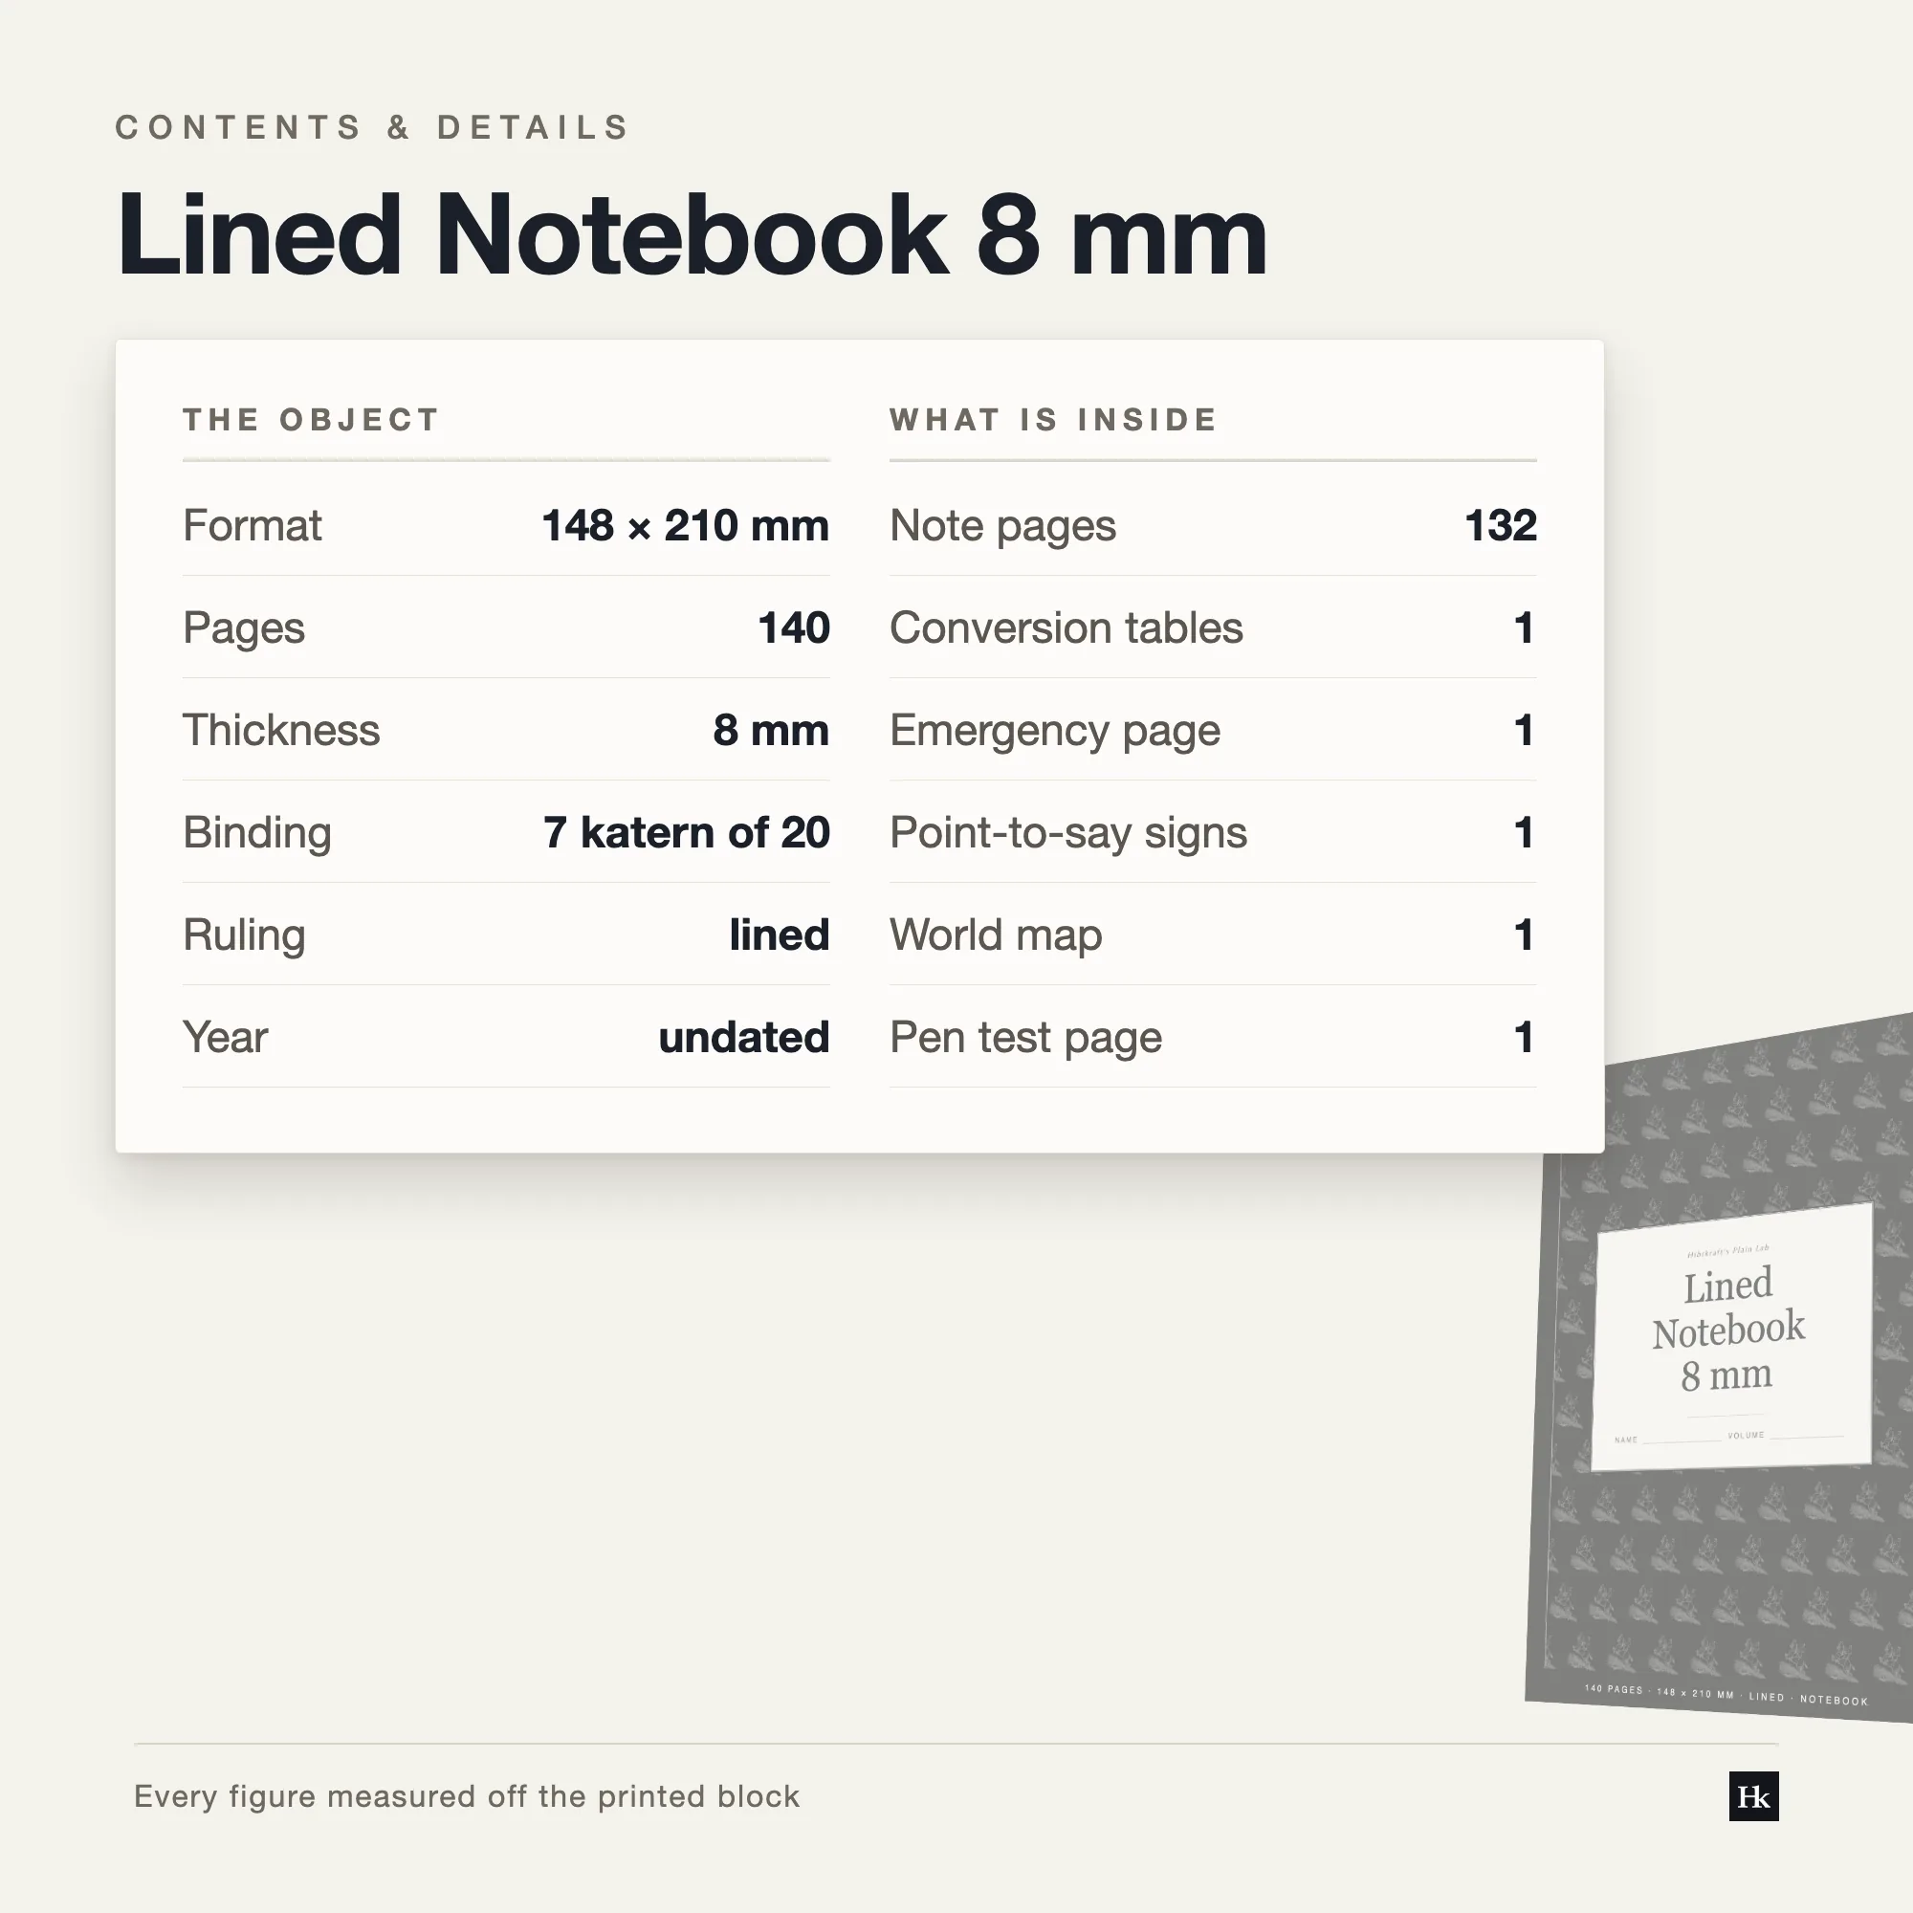Viewport: 1913px width, 1913px height.
Task: Click the 'Ruling' row label
Action: coord(245,935)
